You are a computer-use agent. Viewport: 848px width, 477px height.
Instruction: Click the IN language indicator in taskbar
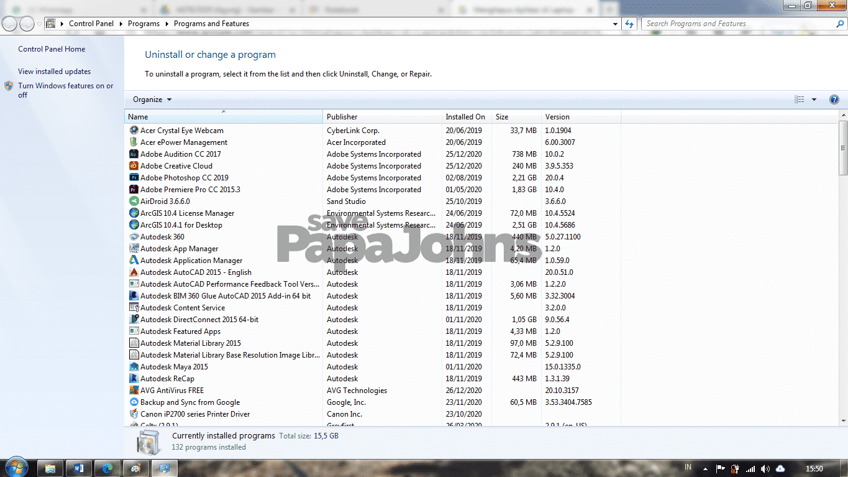coord(688,467)
